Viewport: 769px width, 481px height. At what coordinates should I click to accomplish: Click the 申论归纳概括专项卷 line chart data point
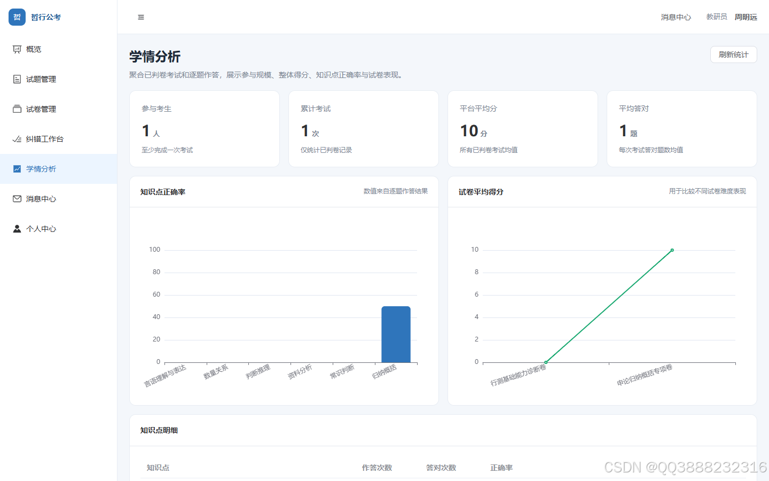(672, 250)
